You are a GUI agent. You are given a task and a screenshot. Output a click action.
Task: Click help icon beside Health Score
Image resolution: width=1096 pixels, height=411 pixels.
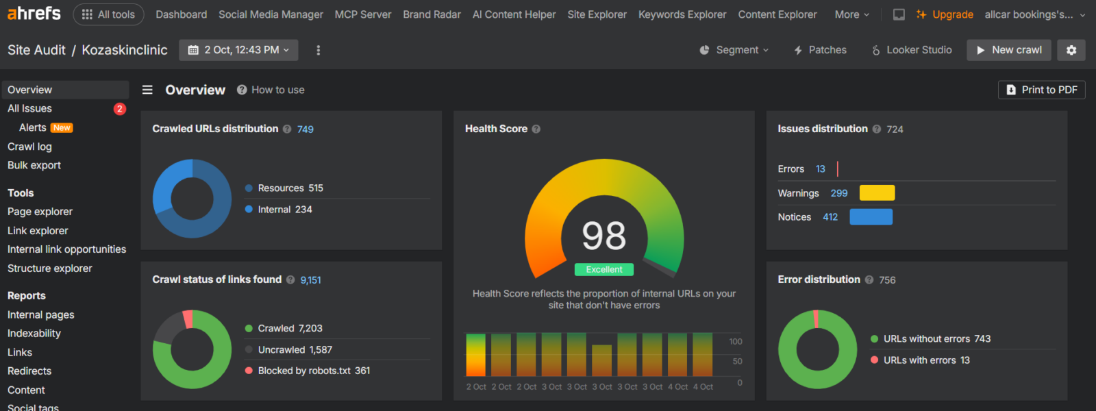point(536,129)
